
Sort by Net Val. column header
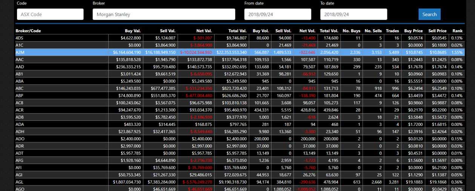[x=204, y=31]
